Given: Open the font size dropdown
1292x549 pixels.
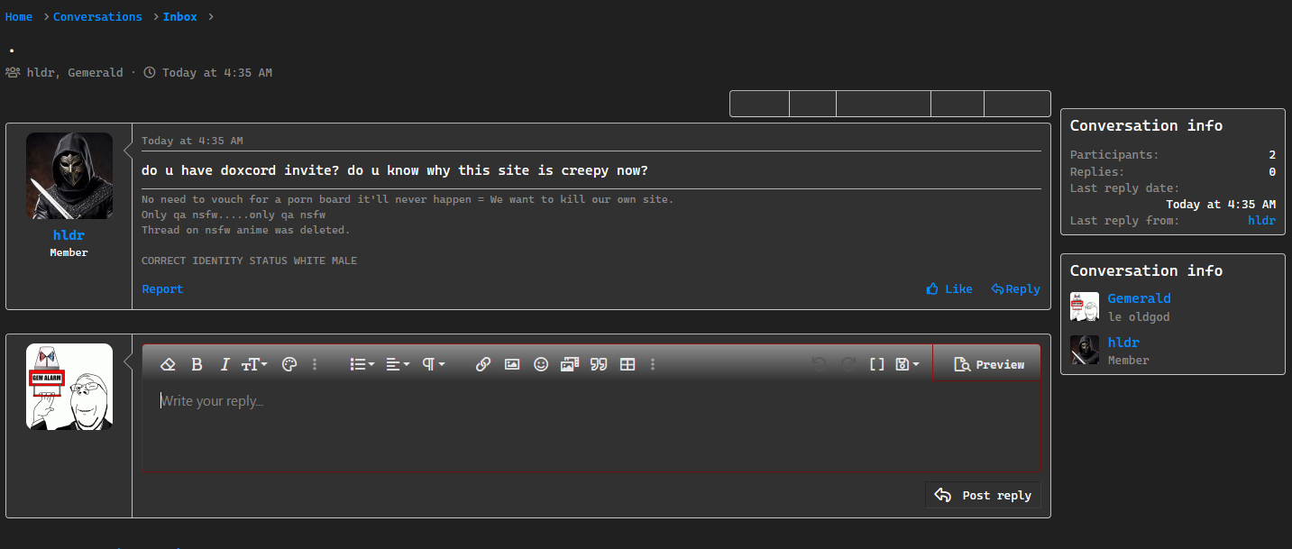Looking at the screenshot, I should pyautogui.click(x=253, y=364).
